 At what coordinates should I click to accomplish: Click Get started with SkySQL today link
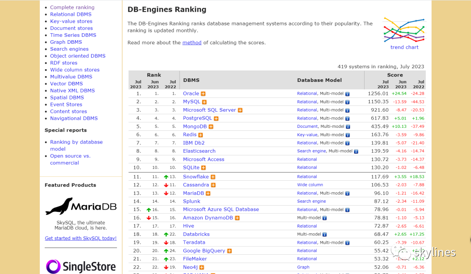(x=81, y=238)
